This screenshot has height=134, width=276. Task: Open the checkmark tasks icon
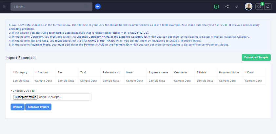237,7
